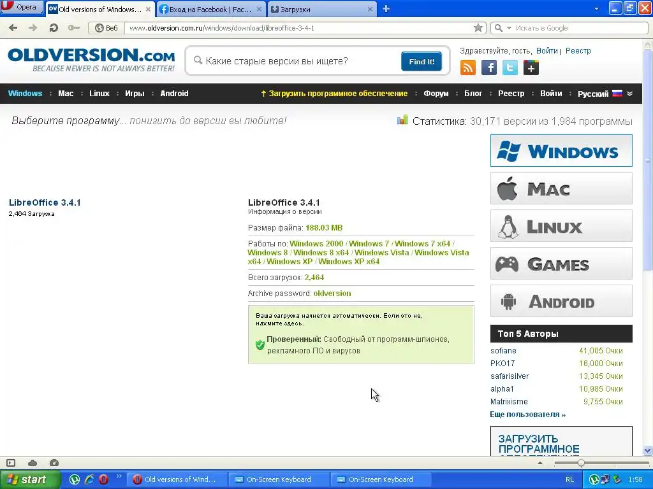Launch Internet Explorer from quick launch
The image size is (653, 489).
coord(89,479)
